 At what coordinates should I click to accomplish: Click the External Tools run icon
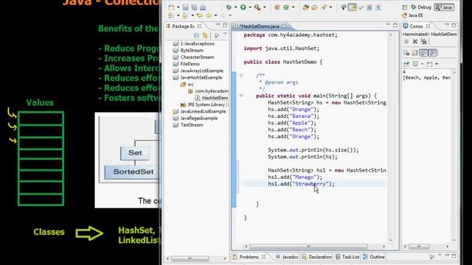[x=257, y=7]
